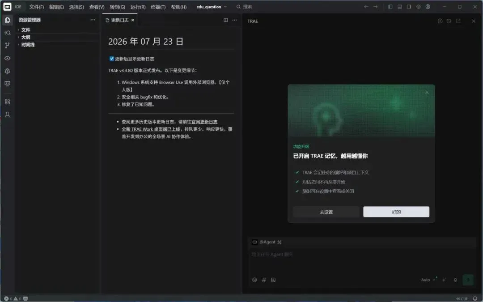The width and height of the screenshot is (483, 302).
Task: Open the 转到(G) menu
Action: 117,7
